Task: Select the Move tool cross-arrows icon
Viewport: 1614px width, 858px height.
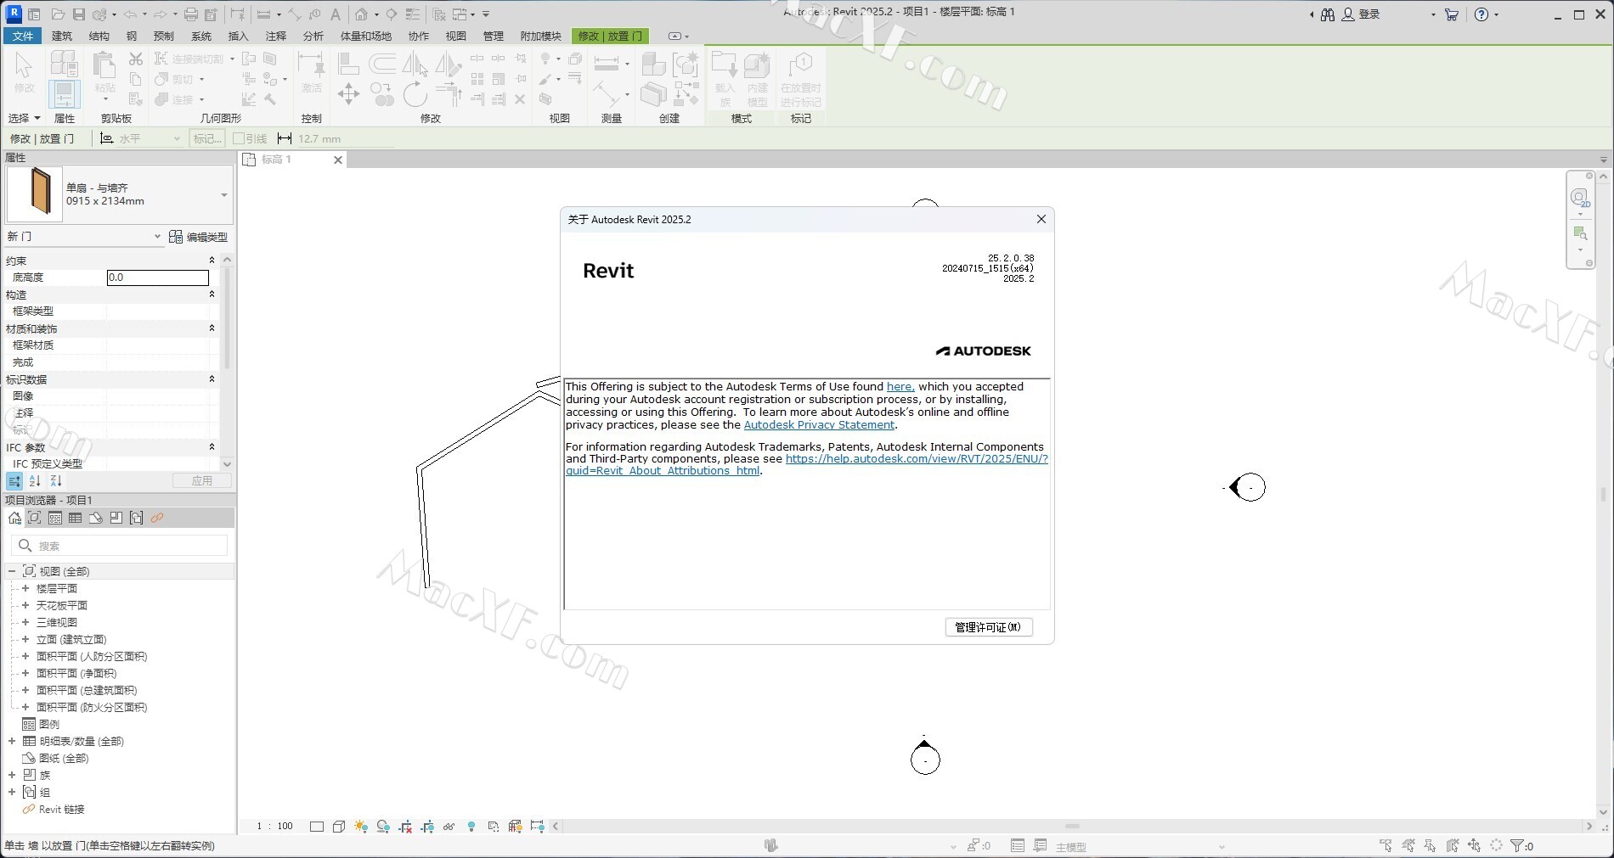Action: 348,93
